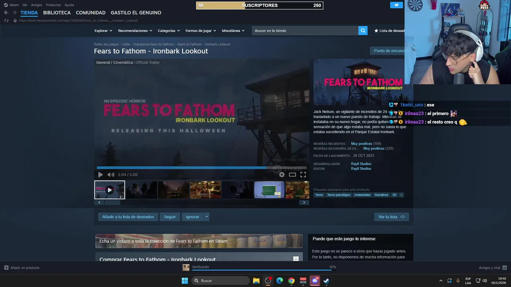Image resolution: width=511 pixels, height=287 pixels.
Task: Go back with the Steam back arrow
Action: [x=6, y=13]
